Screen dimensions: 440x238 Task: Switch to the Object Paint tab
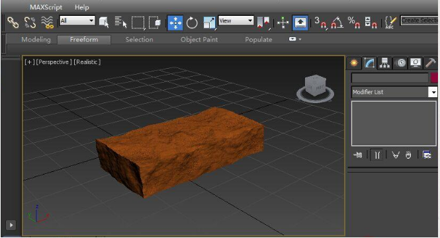point(199,40)
